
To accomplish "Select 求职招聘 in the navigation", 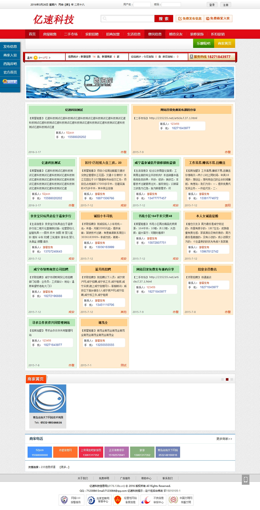I will point(92,34).
